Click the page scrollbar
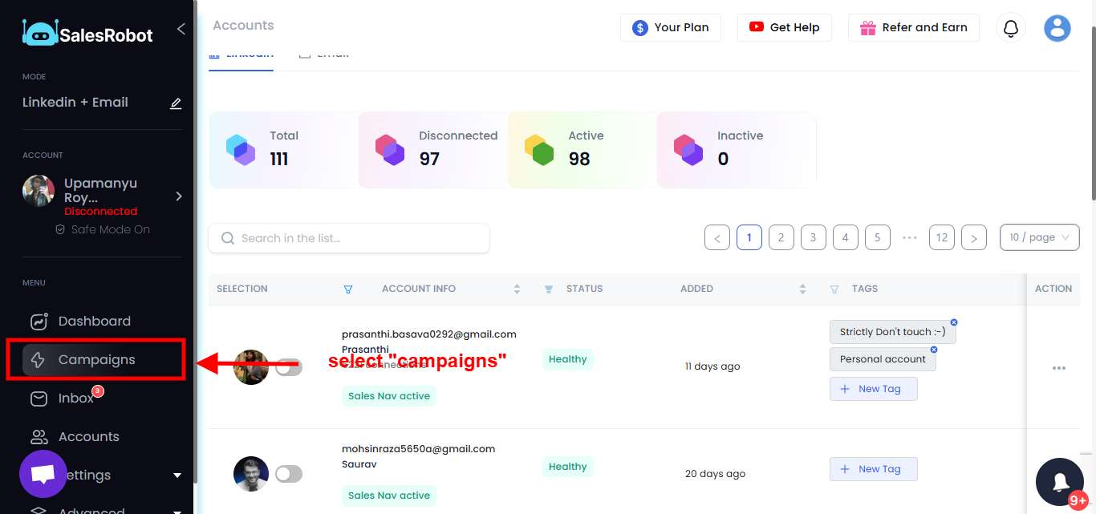Image resolution: width=1096 pixels, height=514 pixels. (1092, 112)
